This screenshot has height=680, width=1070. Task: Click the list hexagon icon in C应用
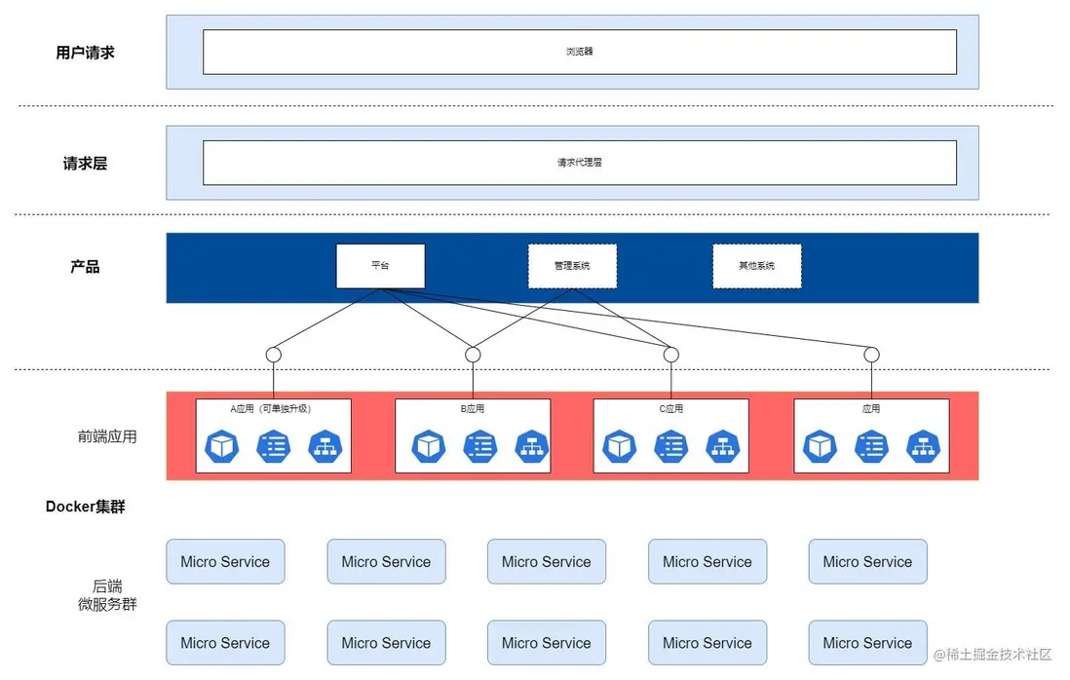point(671,446)
